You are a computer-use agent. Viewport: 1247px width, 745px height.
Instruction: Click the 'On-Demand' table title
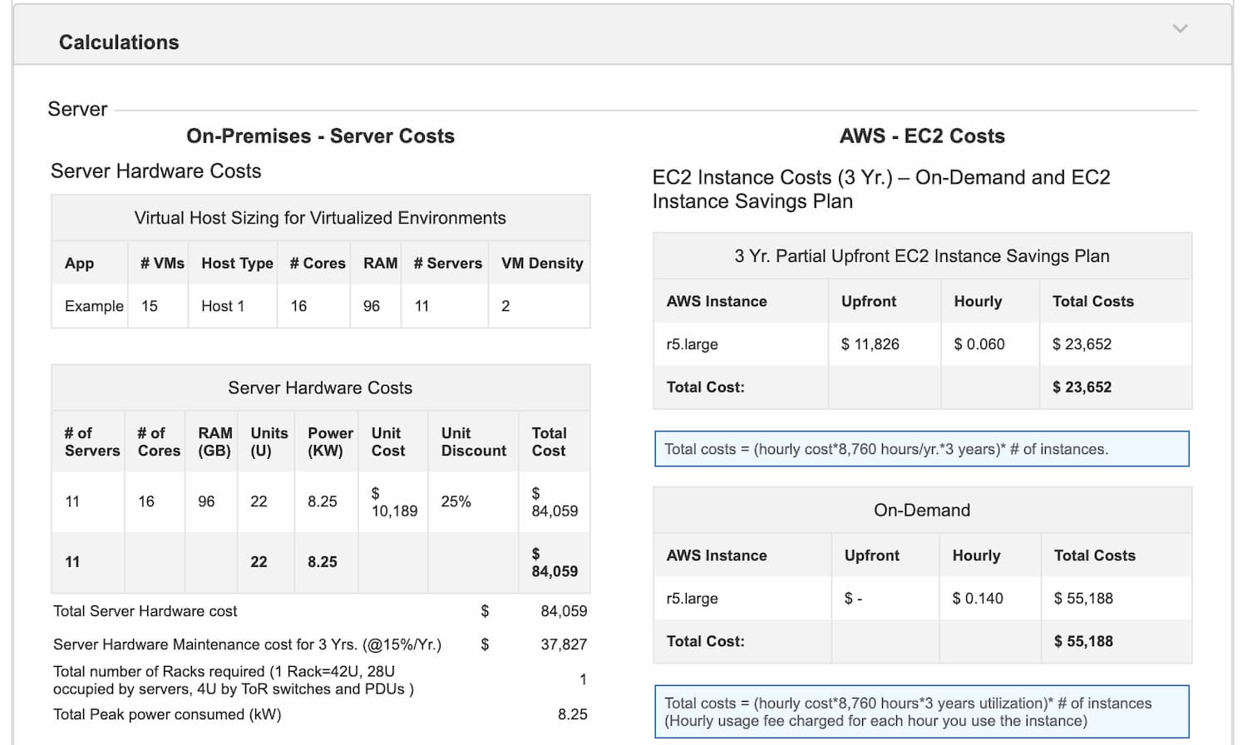(922, 511)
